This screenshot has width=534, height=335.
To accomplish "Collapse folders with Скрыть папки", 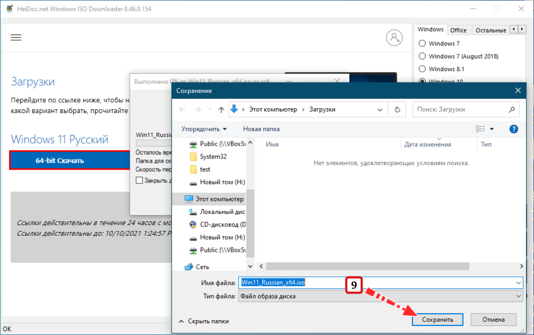I will 203,321.
